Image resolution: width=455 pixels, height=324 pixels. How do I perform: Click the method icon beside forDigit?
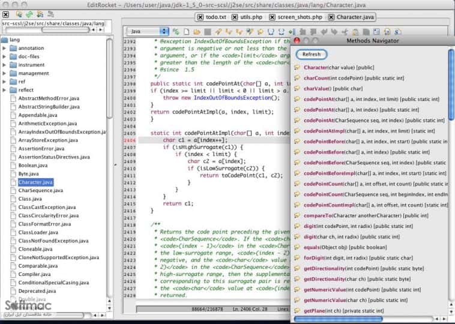point(297,258)
